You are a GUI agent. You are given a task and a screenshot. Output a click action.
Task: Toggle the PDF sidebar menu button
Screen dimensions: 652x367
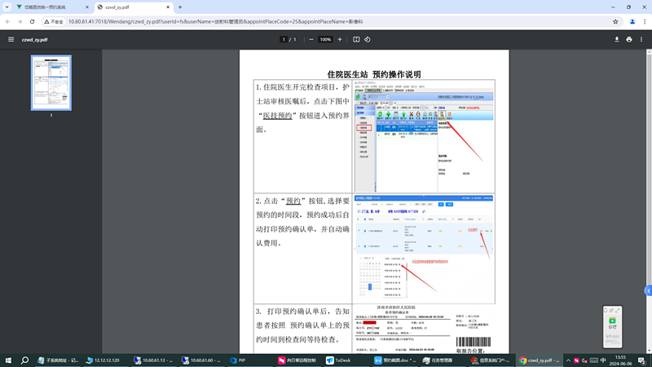[11, 39]
